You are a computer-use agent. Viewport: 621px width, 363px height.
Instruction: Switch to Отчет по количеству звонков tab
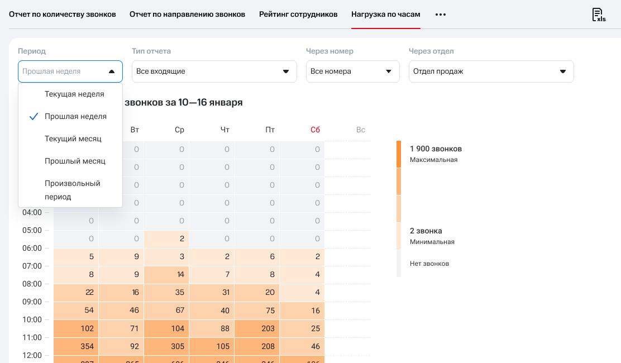pyautogui.click(x=63, y=15)
